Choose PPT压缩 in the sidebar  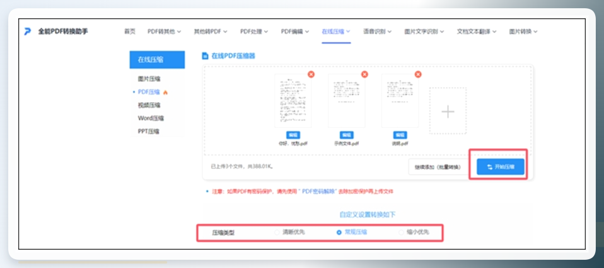tap(149, 131)
